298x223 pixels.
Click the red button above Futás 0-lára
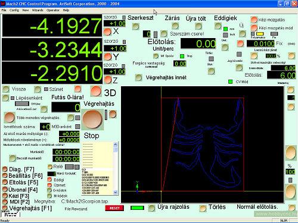(78, 89)
